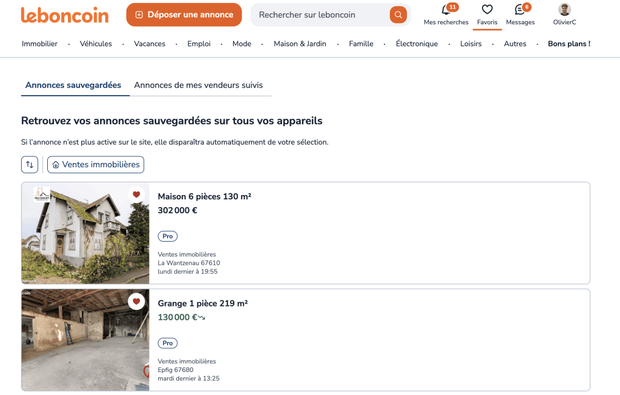Screen dimensions: 620x395
Task: Open the Ventes immobilières category filter
Action: pos(95,164)
